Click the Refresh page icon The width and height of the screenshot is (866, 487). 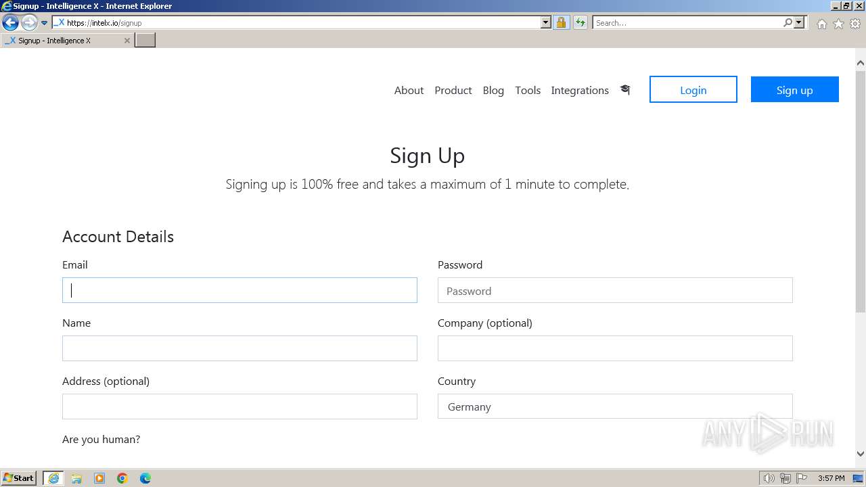pos(580,22)
